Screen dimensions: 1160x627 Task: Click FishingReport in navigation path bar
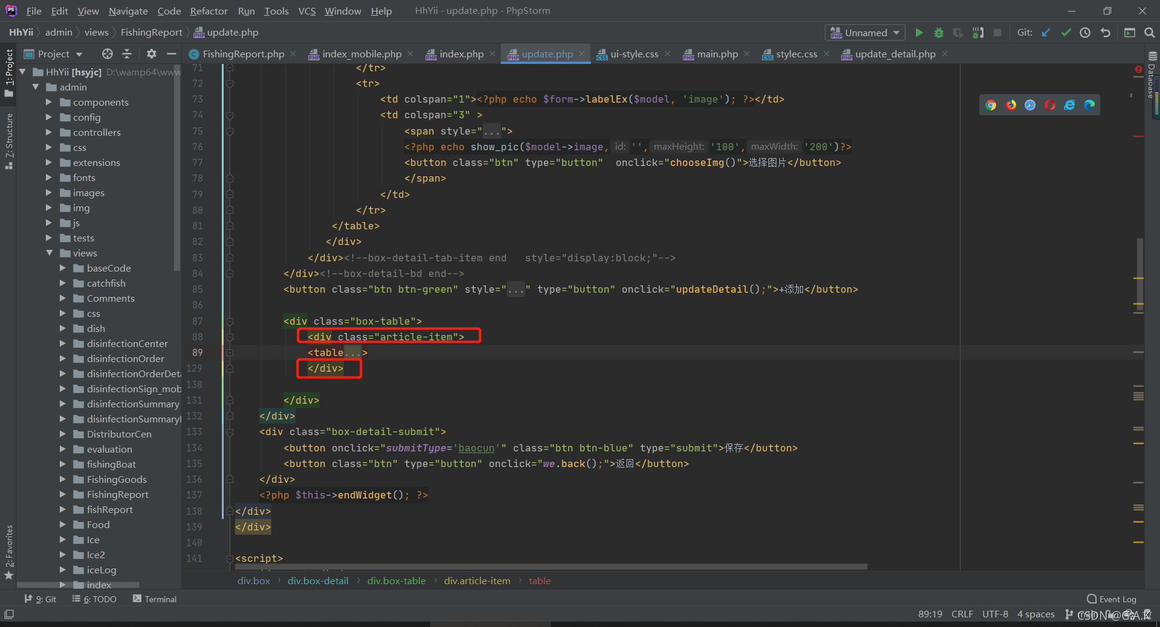point(151,33)
